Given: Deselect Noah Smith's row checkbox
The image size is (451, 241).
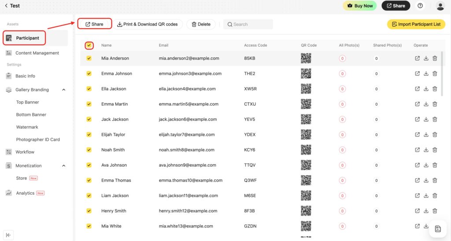Looking at the screenshot, I should (89, 150).
